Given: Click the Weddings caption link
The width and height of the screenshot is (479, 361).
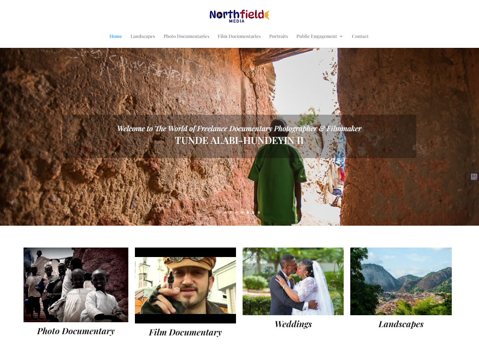Looking at the screenshot, I should coord(293,324).
